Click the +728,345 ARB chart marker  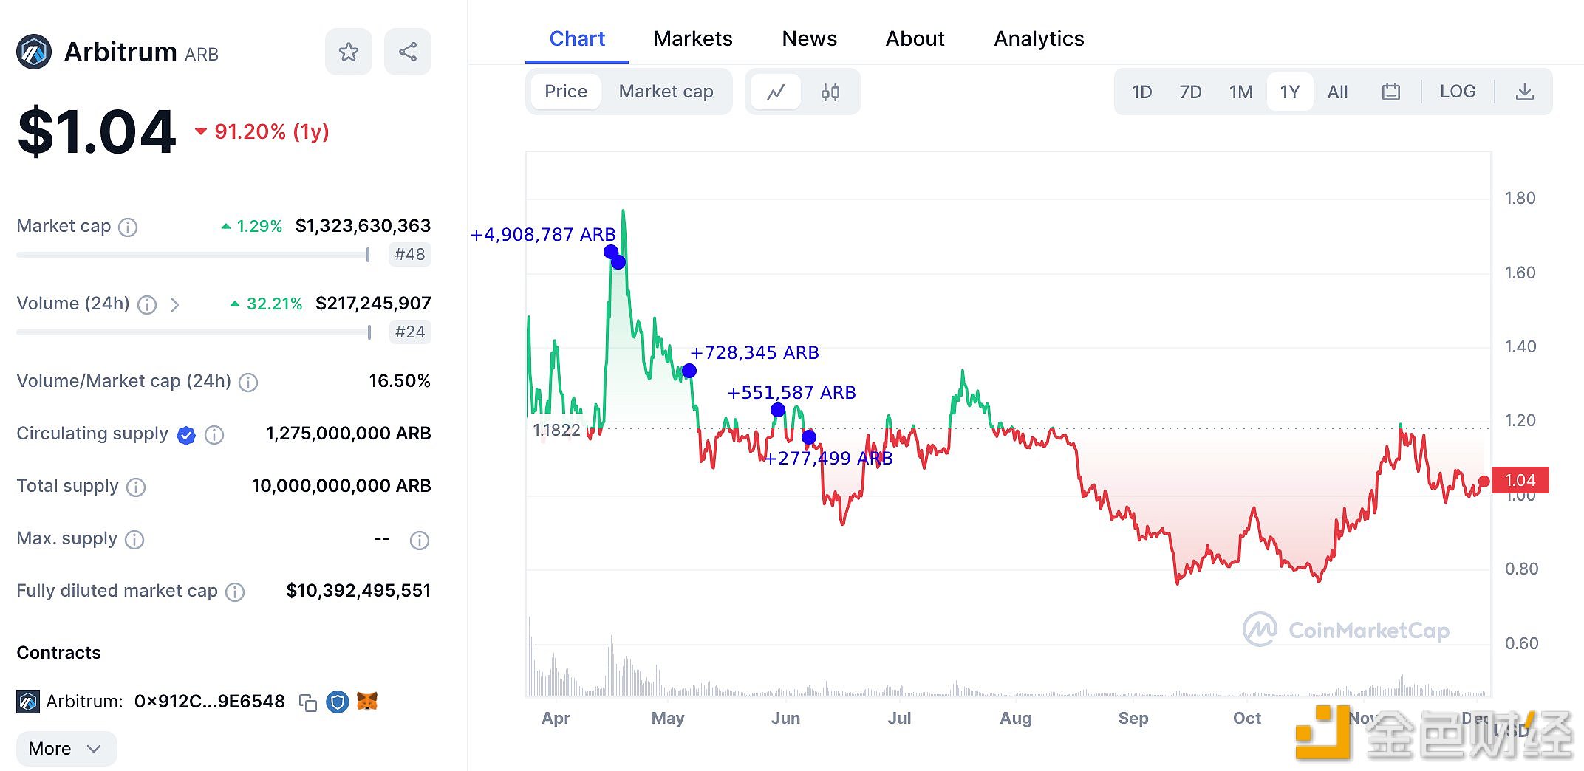(x=689, y=371)
